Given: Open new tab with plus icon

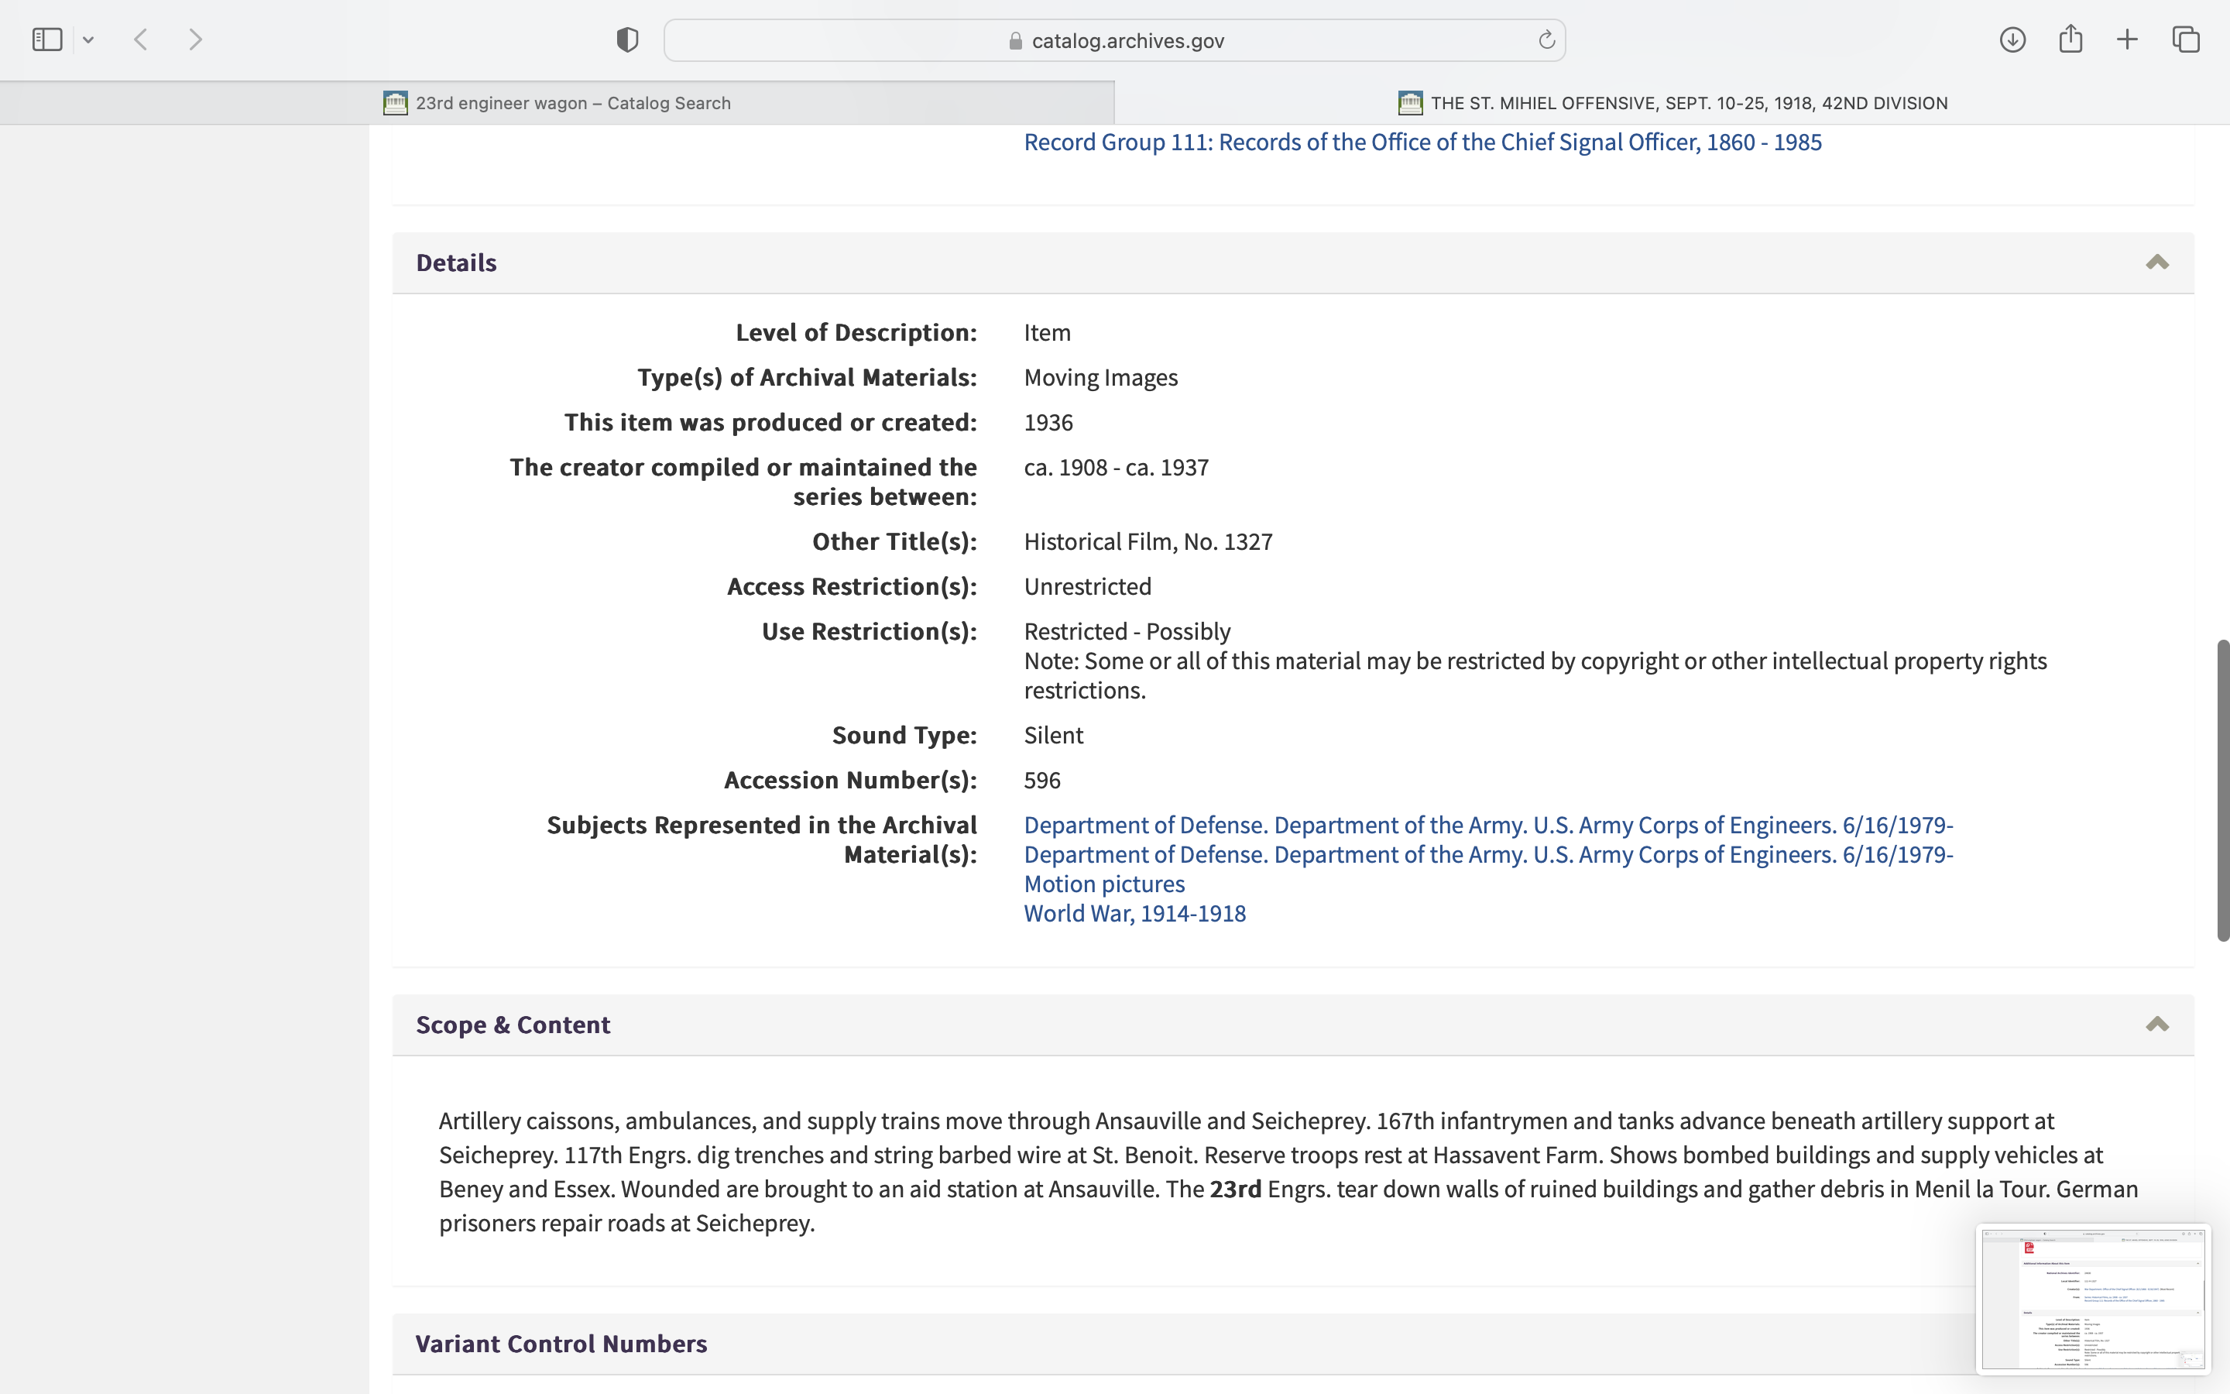Looking at the screenshot, I should point(2128,39).
